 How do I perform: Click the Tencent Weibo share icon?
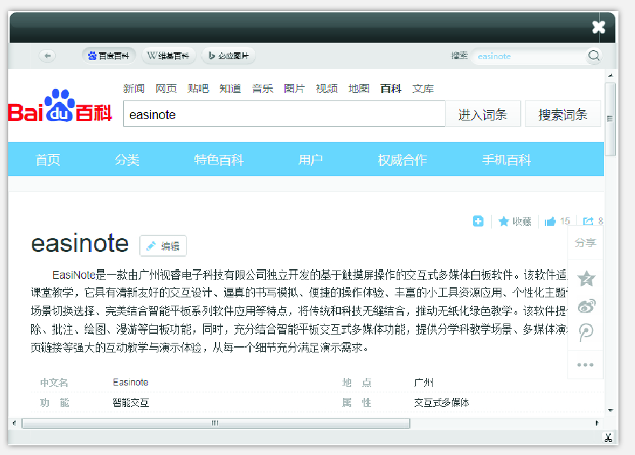pos(586,332)
